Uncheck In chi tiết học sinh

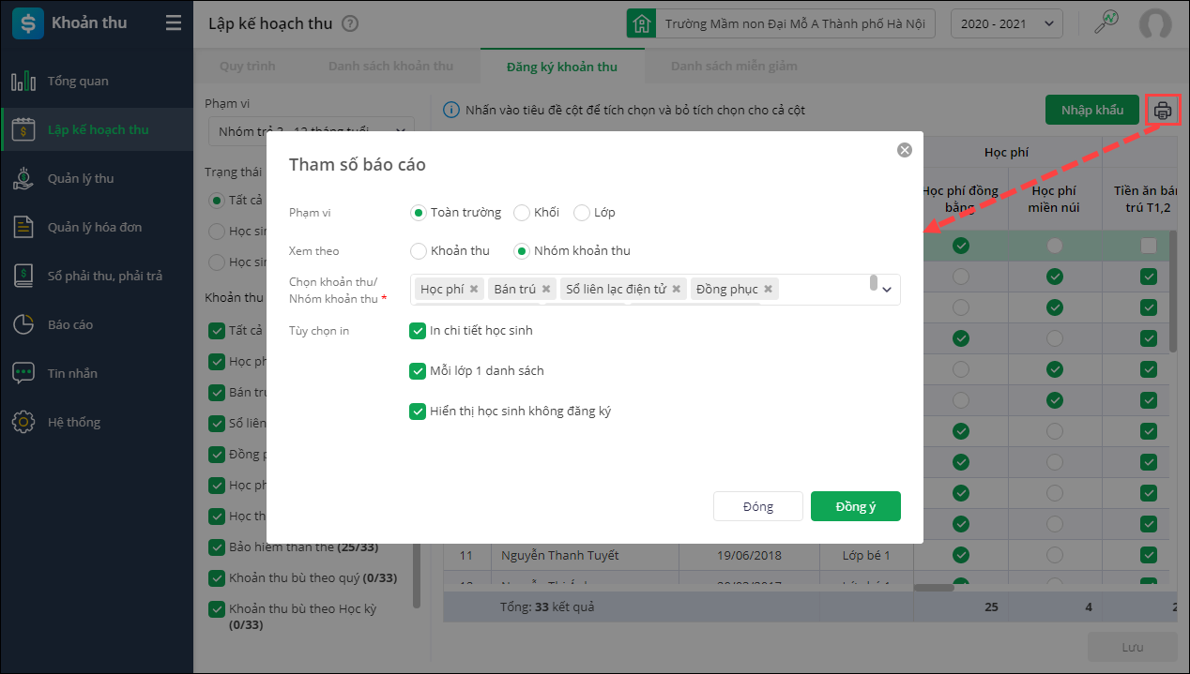419,331
